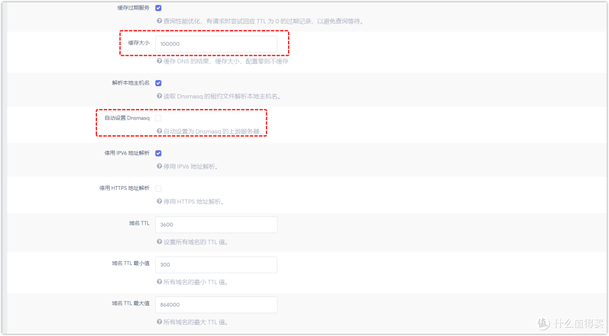Uncheck the 解析本地主机名 option

pos(158,82)
